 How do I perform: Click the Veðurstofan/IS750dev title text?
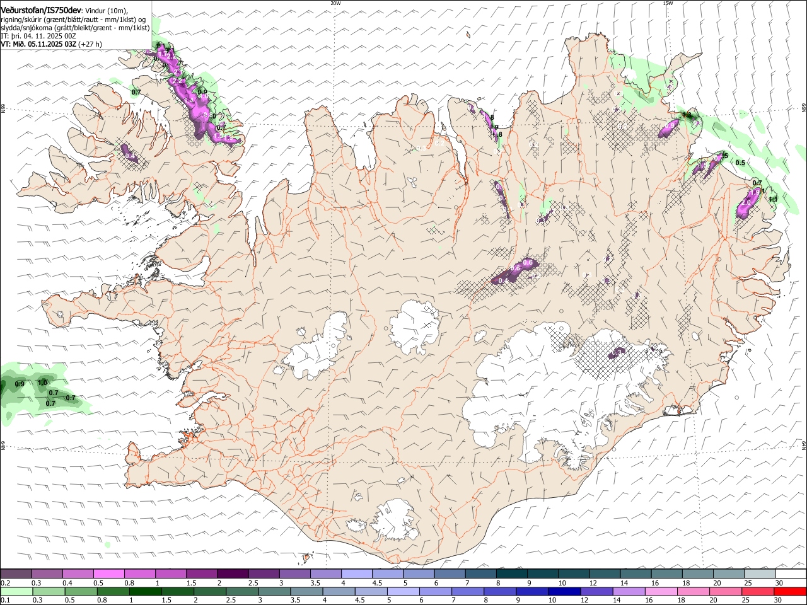41,9
